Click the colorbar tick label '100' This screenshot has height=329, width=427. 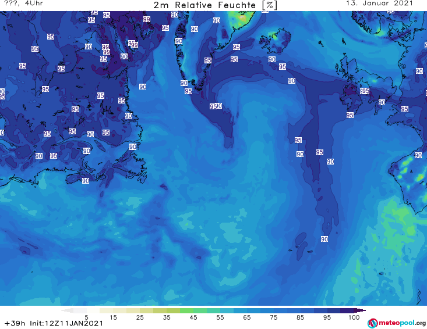[354, 317]
